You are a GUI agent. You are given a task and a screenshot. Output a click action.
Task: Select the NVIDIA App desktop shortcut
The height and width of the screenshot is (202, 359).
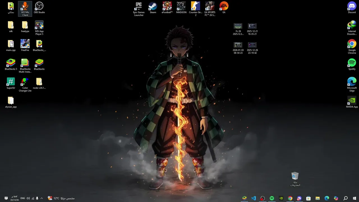pyautogui.click(x=352, y=102)
